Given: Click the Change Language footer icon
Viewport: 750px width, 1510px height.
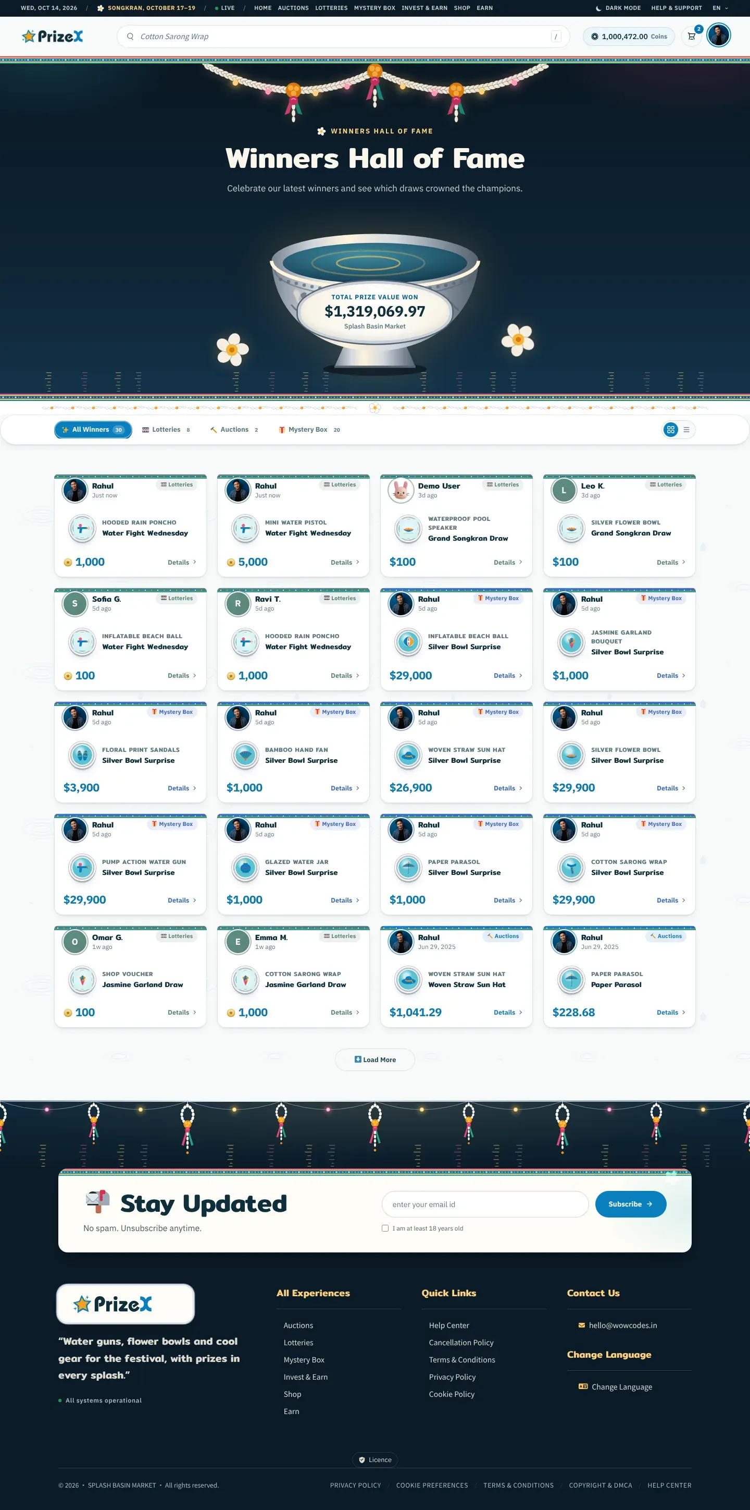Looking at the screenshot, I should tap(583, 1386).
